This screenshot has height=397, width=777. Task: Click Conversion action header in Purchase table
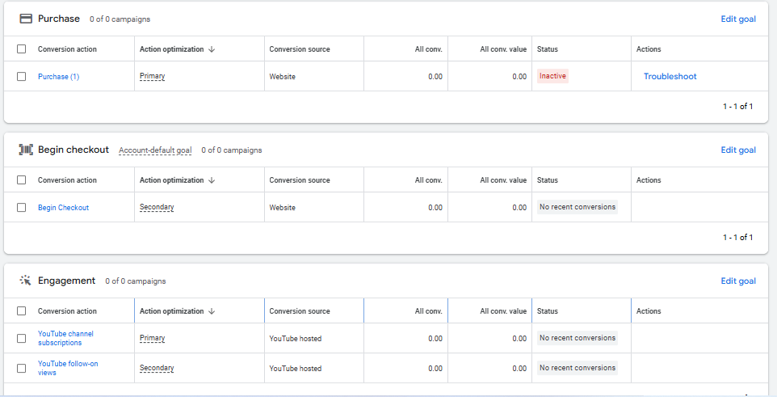click(67, 49)
